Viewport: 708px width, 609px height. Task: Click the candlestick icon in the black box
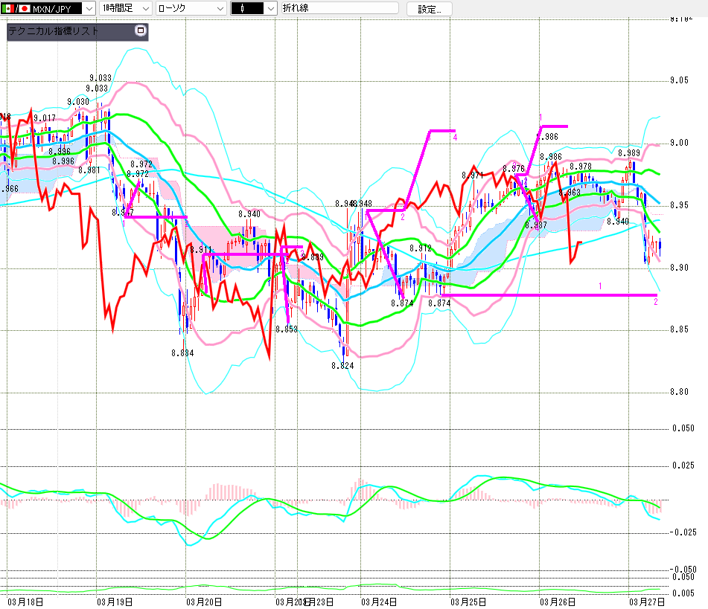click(243, 9)
